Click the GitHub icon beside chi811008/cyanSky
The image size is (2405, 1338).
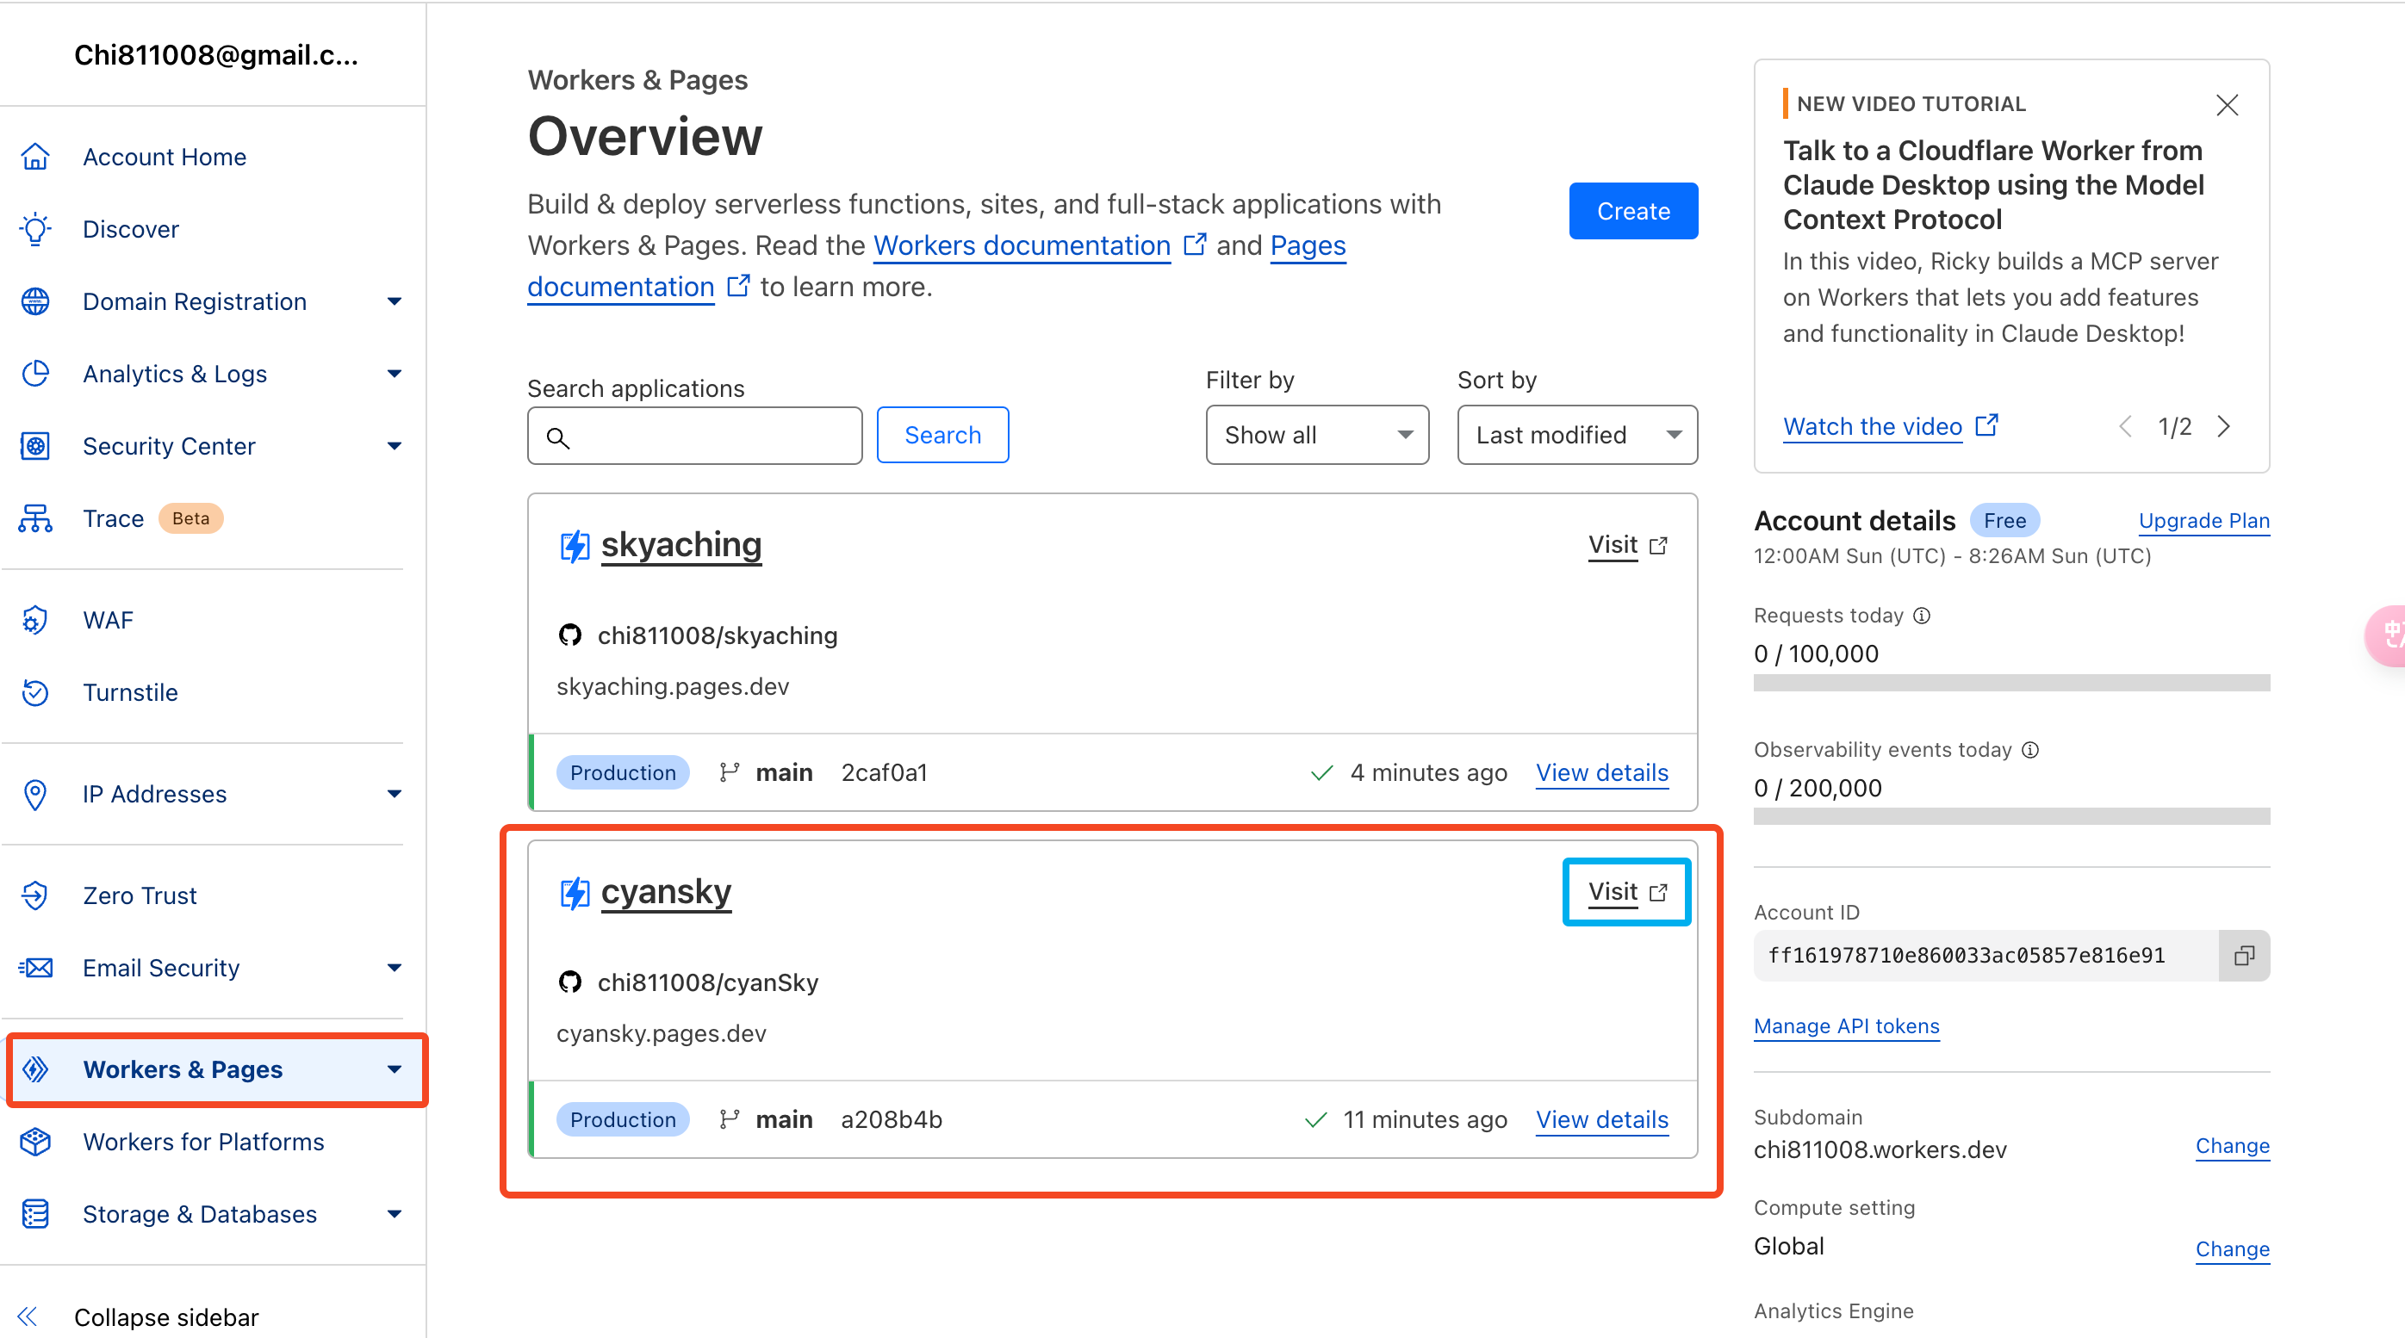tap(570, 982)
